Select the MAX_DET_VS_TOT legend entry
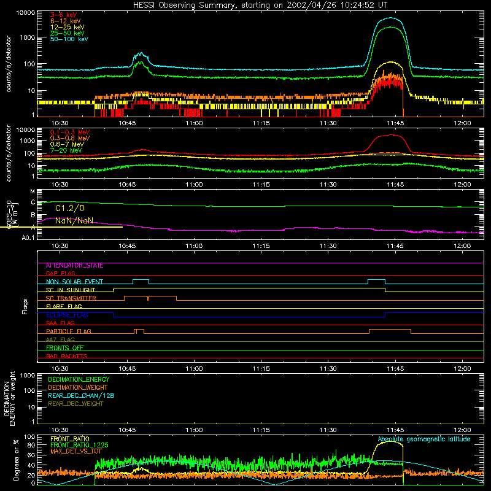Viewport: 491px width, 491px height. coord(75,451)
